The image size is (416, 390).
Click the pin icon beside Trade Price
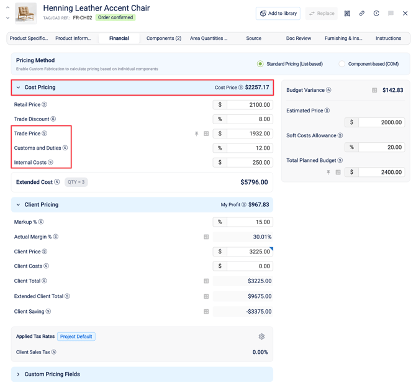point(196,134)
